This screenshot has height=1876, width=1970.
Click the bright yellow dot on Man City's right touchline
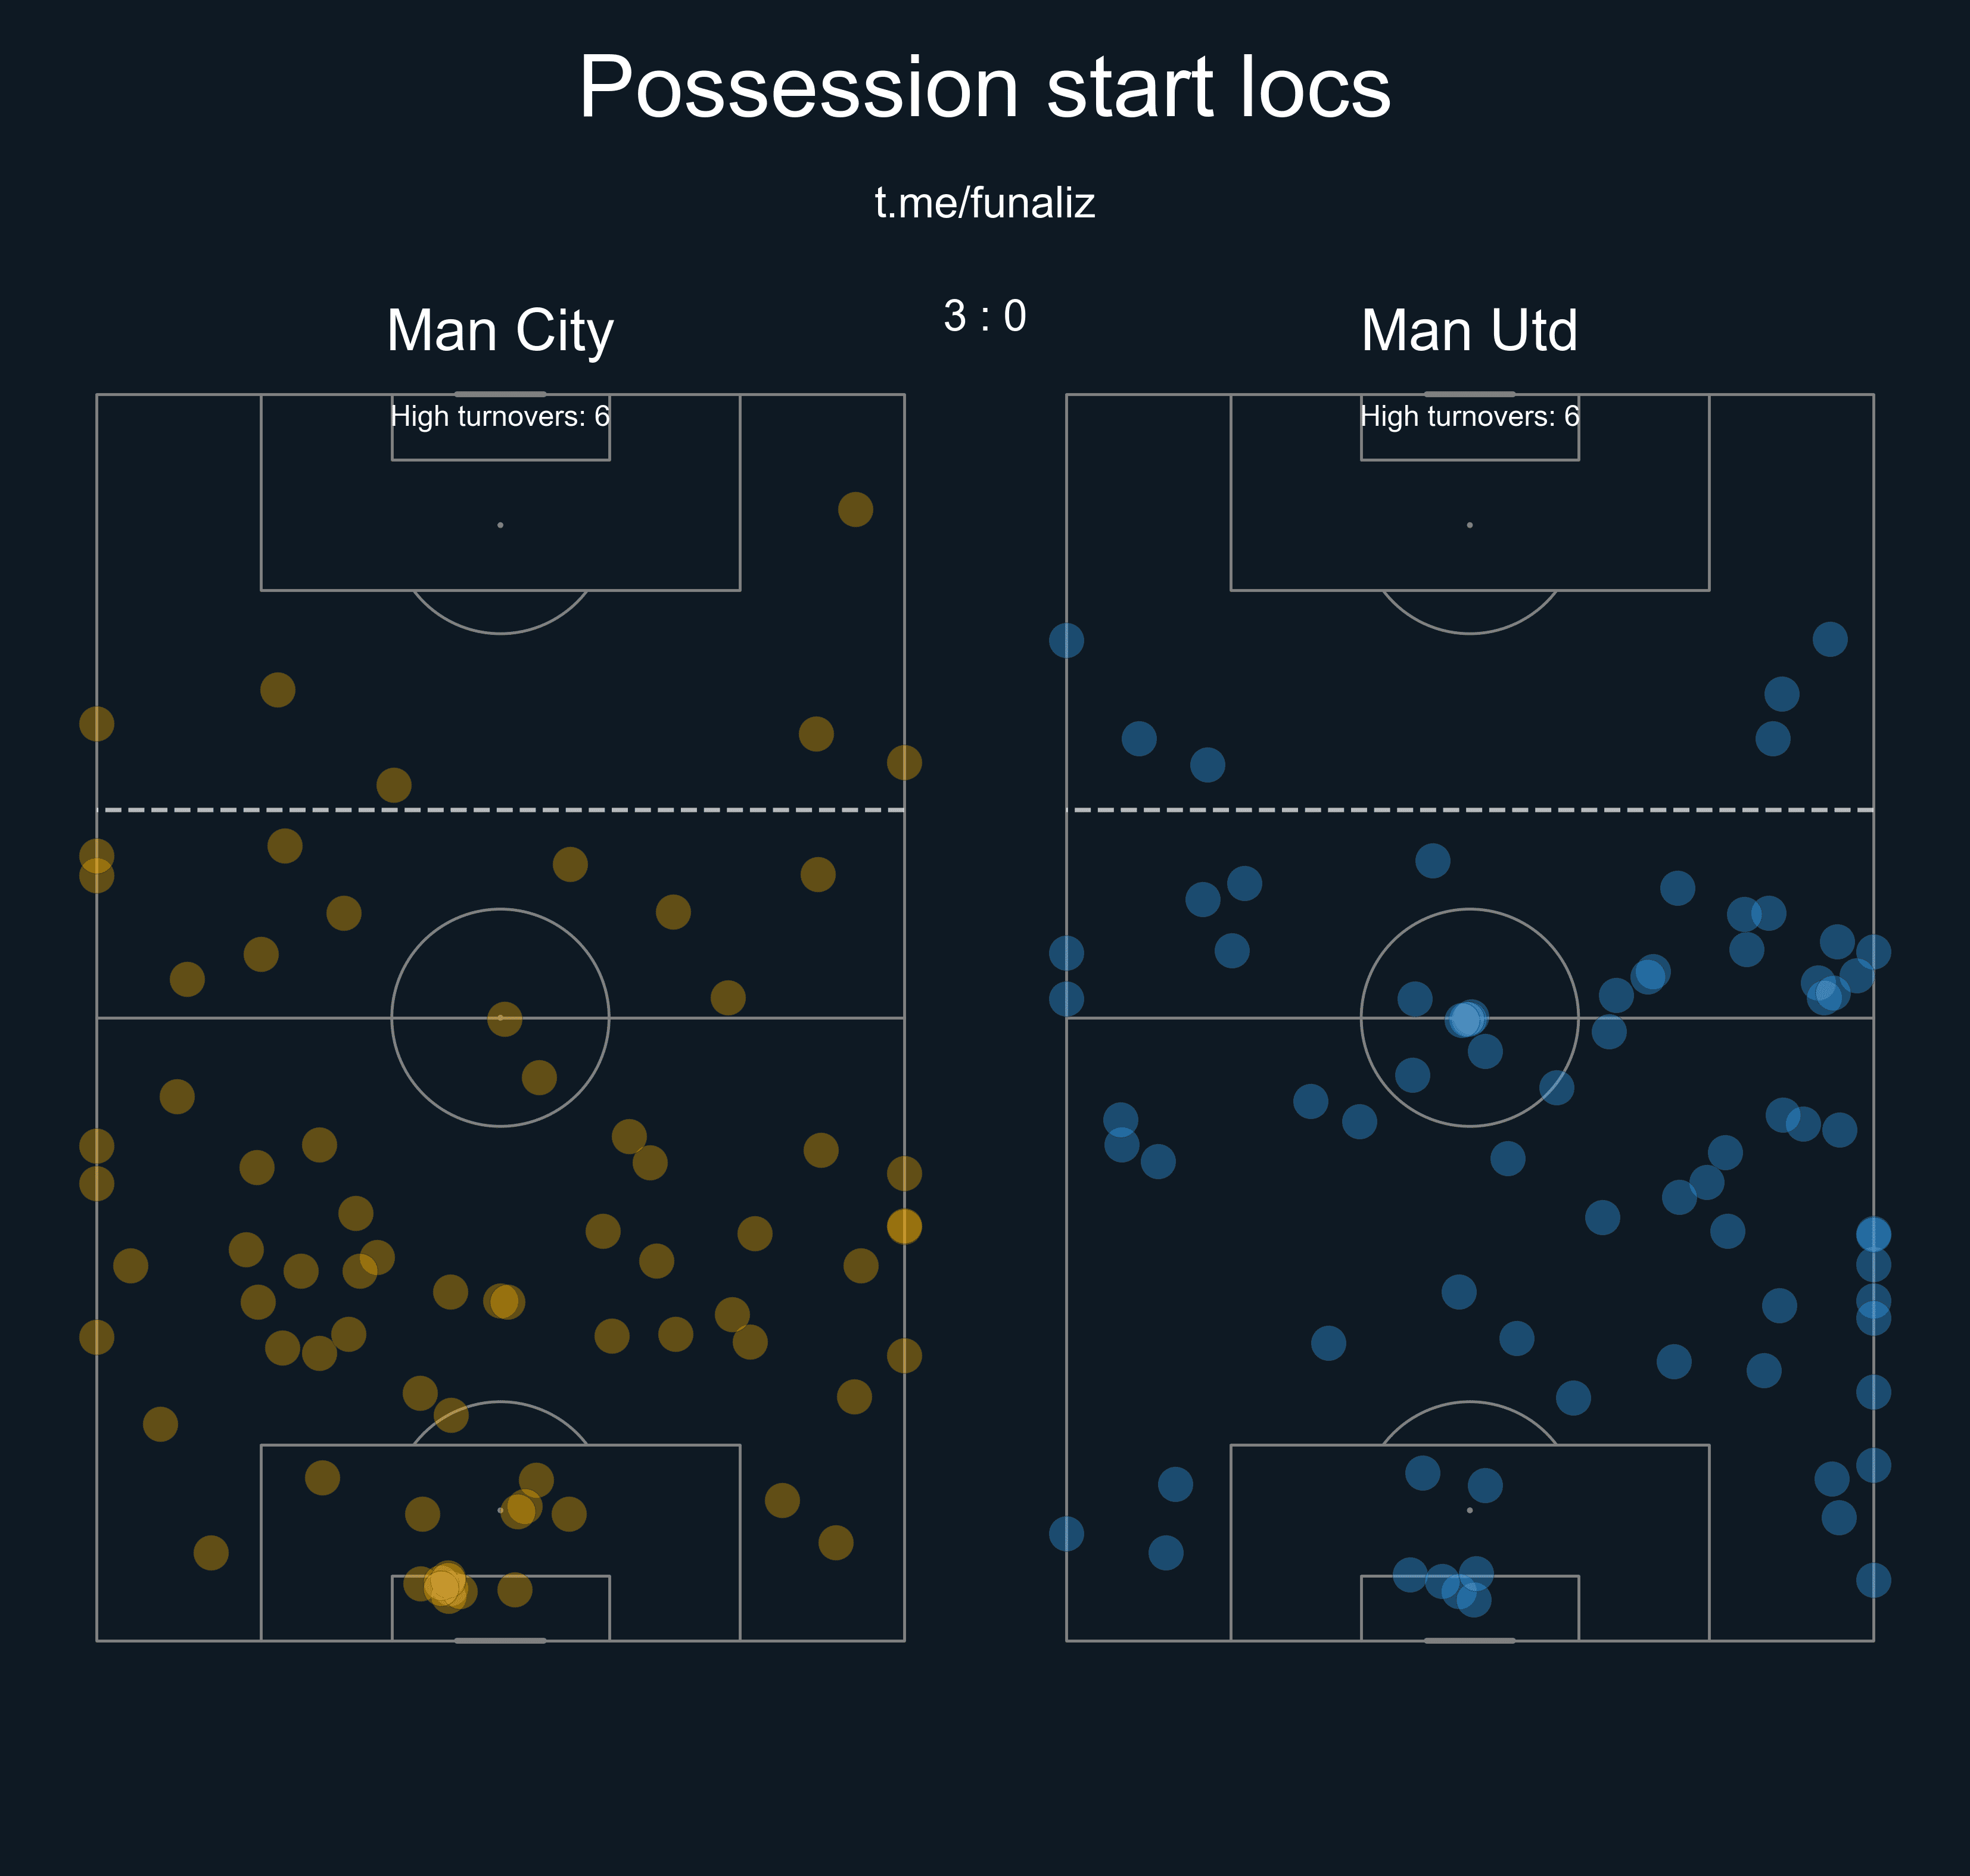click(904, 1226)
